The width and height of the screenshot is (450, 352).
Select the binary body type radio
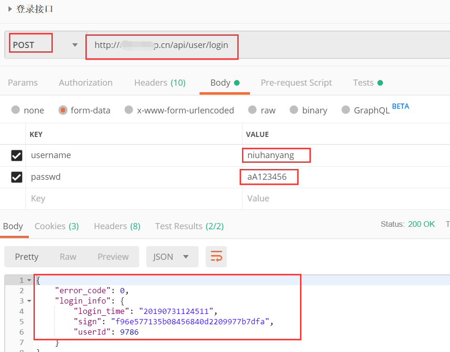tap(294, 110)
